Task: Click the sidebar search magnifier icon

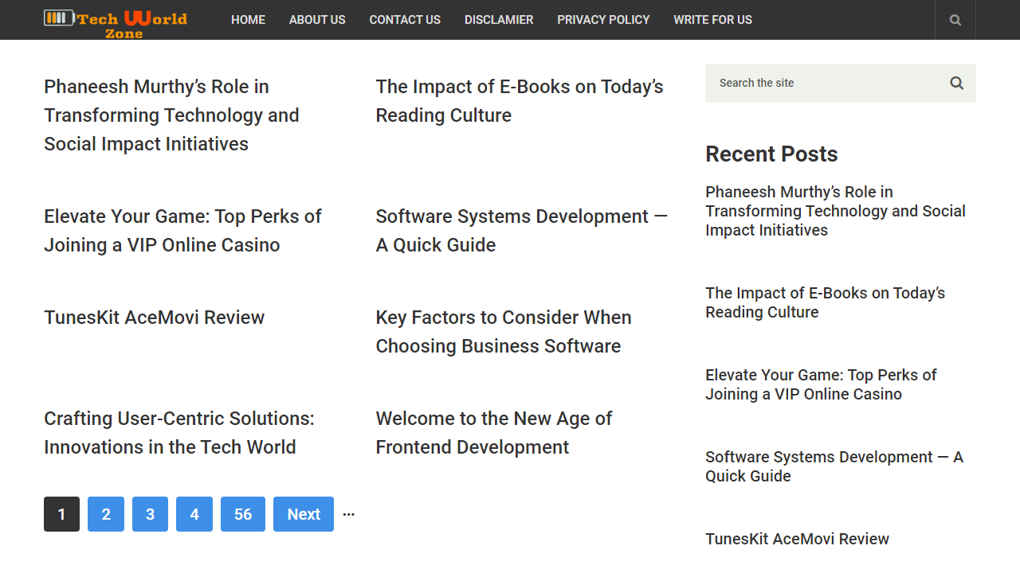Action: pyautogui.click(x=956, y=83)
